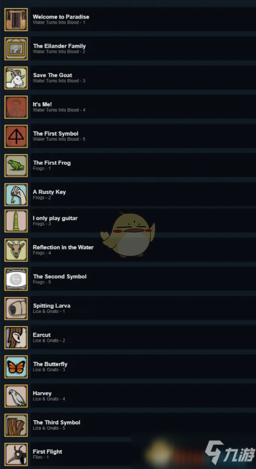Click the Reflection in the Water deer icon
256x469 pixels.
point(16,250)
